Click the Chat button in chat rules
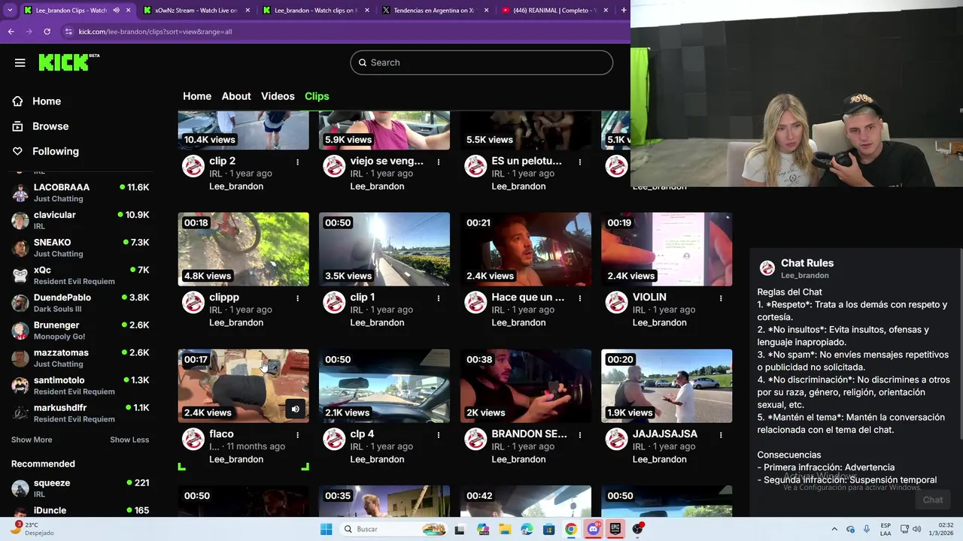 [933, 500]
